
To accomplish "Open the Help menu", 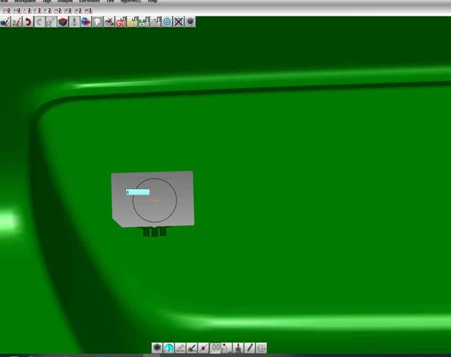I will [x=152, y=1].
